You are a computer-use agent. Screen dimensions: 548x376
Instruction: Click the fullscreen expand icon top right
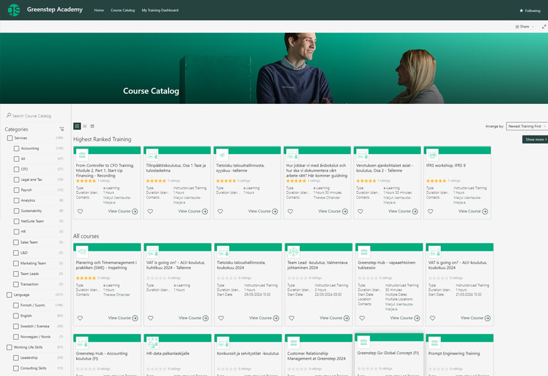point(544,26)
